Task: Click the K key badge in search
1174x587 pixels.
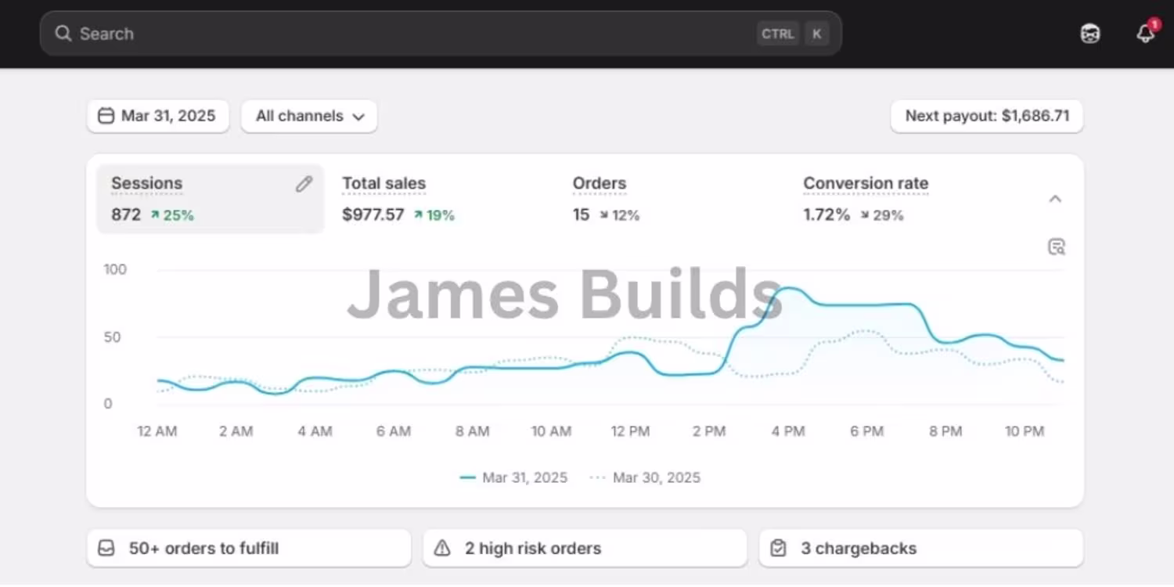Action: (x=817, y=34)
